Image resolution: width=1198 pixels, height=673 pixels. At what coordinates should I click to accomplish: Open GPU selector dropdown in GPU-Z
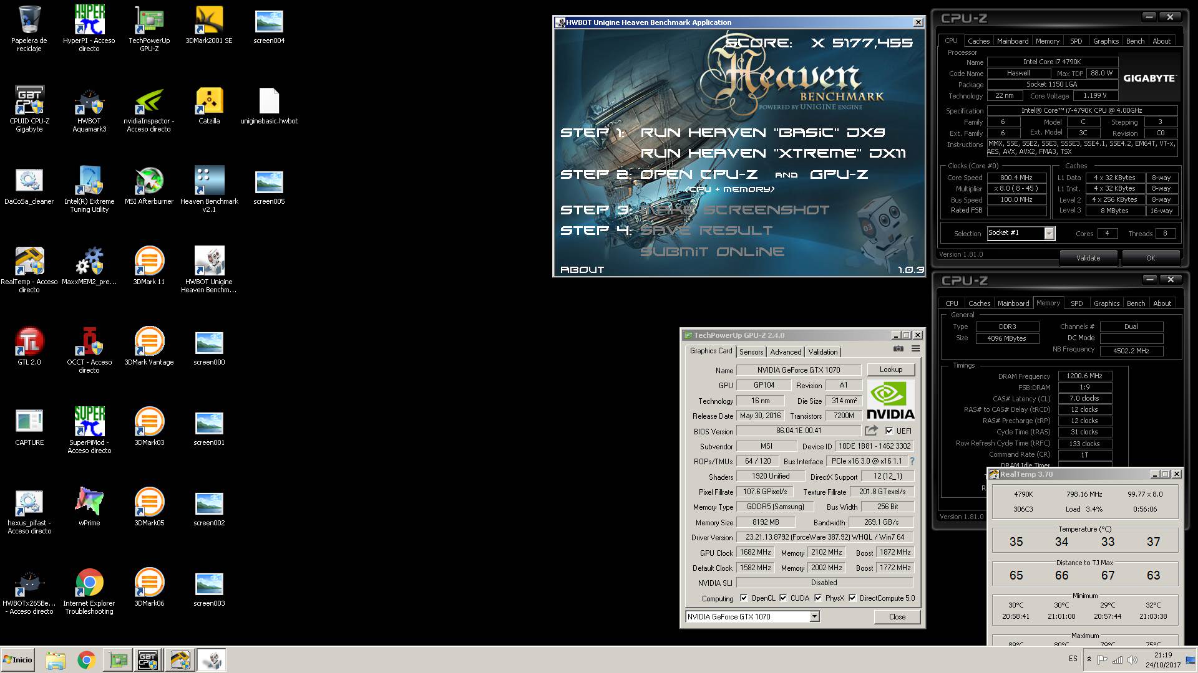[x=814, y=617]
